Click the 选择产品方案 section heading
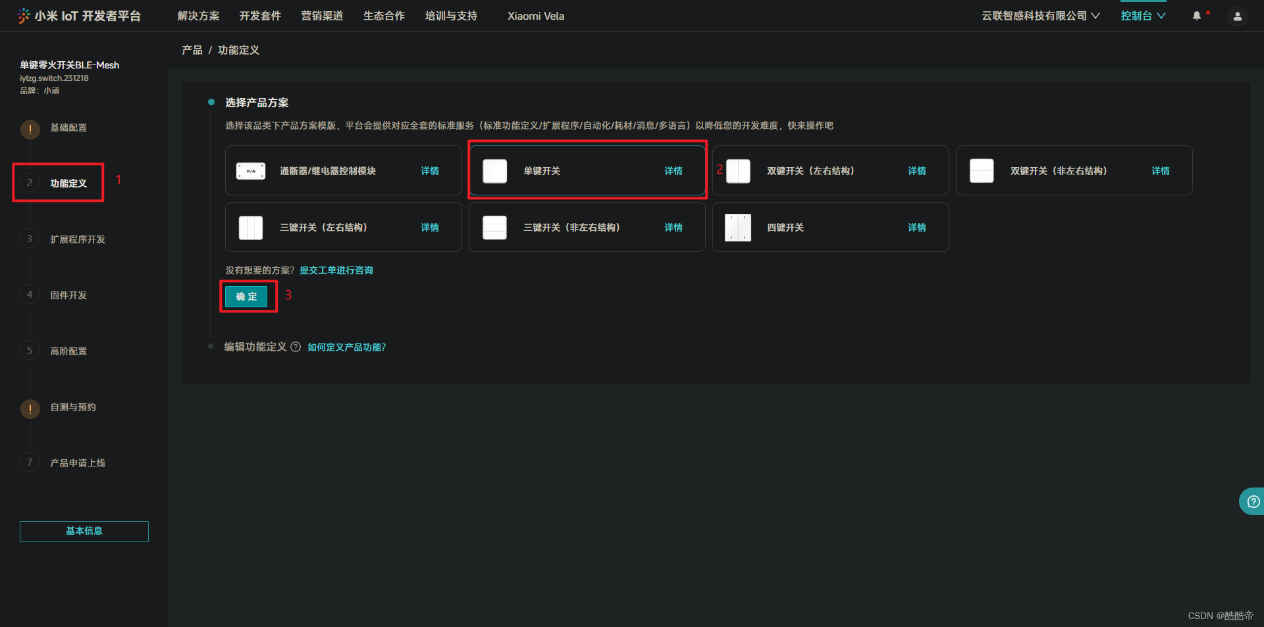The height and width of the screenshot is (627, 1264). coord(257,103)
